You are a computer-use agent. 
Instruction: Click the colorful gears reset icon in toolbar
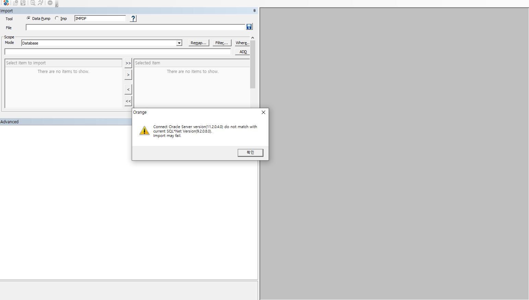click(x=6, y=3)
